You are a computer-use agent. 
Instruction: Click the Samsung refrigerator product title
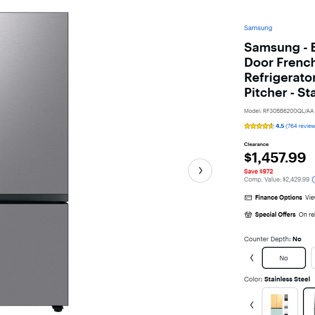click(279, 70)
